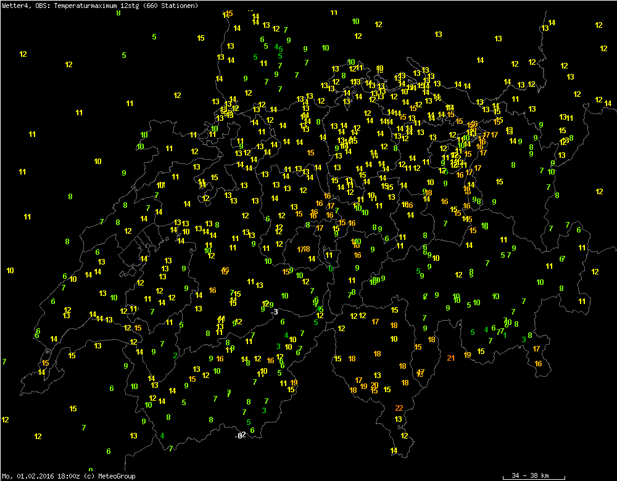Click orange 19 right of the 21
The height and width of the screenshot is (481, 617).
coord(467,355)
